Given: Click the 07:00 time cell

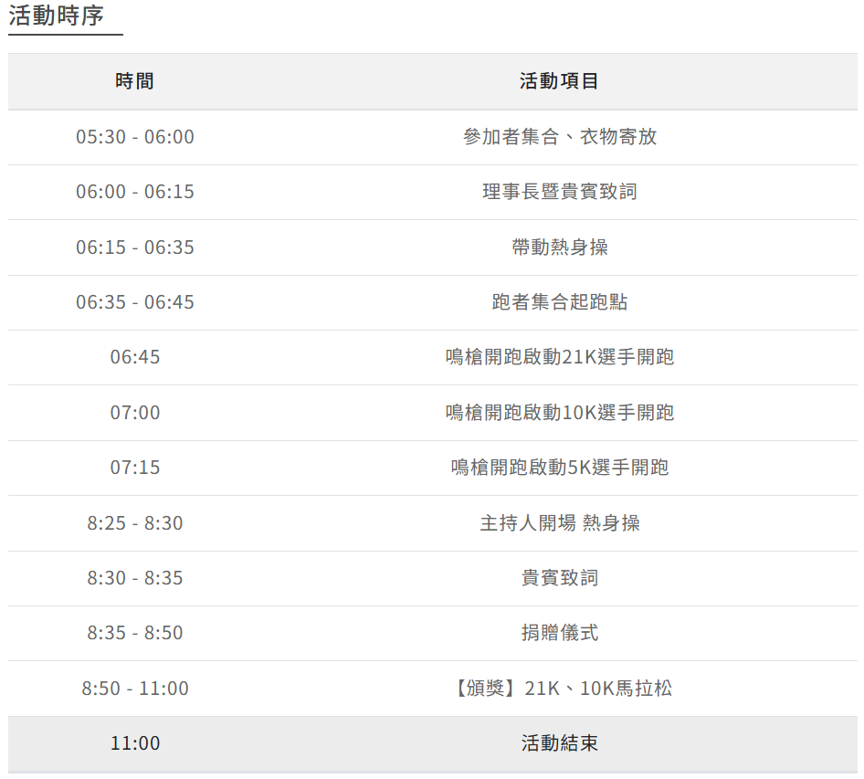Looking at the screenshot, I should 135,413.
